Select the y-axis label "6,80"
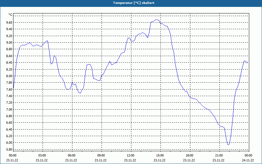Screen dimensions: 262x164 click(9, 116)
